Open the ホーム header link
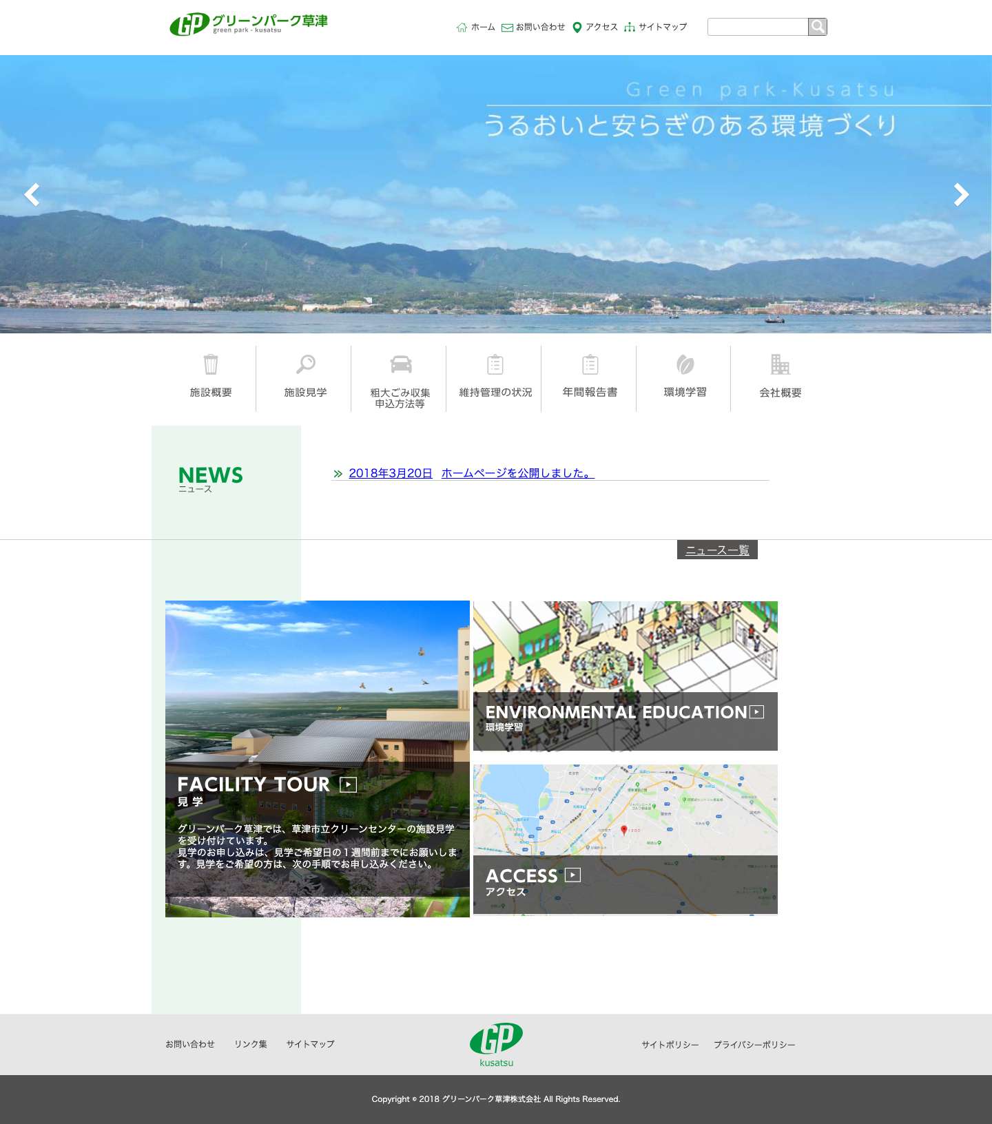The width and height of the screenshot is (992, 1124). click(483, 28)
